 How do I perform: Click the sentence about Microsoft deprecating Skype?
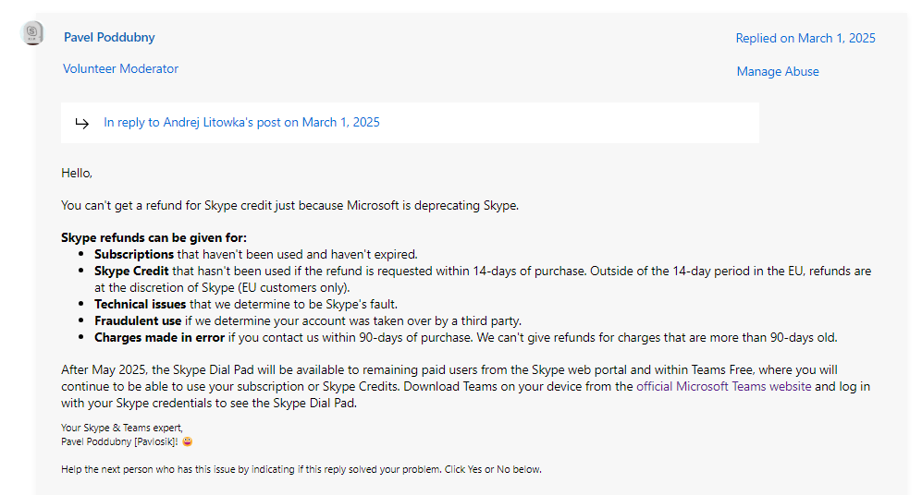[x=289, y=206]
